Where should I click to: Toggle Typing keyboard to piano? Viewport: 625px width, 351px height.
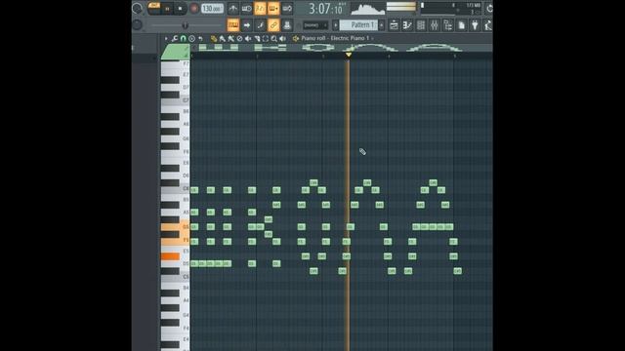[x=233, y=25]
